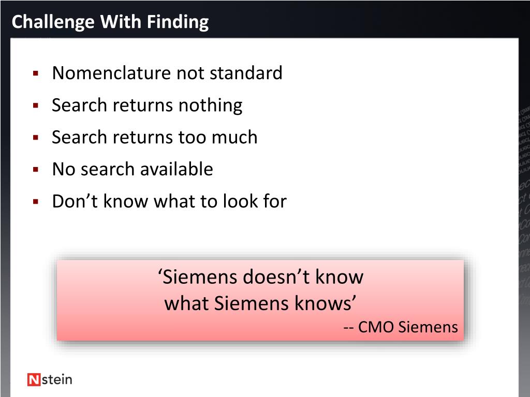Viewport: 530px width, 397px height.
Task: Click the quote line 'Siemens doesn't know'
Action: click(x=261, y=277)
